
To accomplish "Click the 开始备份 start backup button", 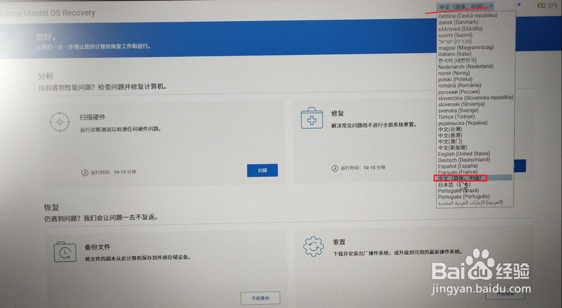I will point(260,298).
